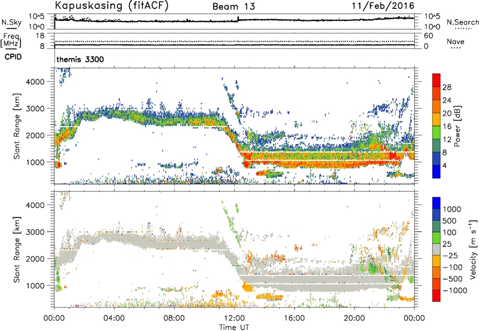Image resolution: width=479 pixels, height=331 pixels.
Task: Click the date '11/Feb/2016'
Action: [383, 6]
